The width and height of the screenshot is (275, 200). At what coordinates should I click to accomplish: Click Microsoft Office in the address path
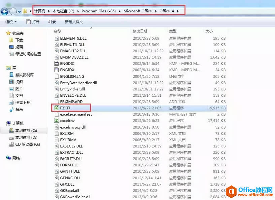click(137, 11)
